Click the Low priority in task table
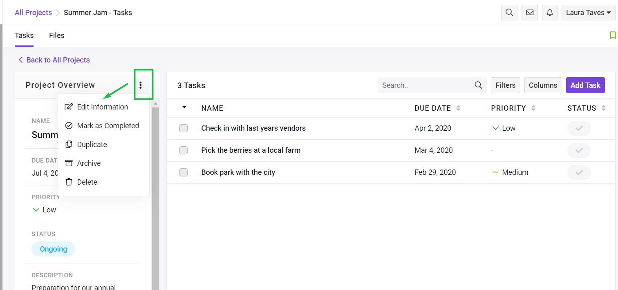Image resolution: width=618 pixels, height=290 pixels. (504, 128)
